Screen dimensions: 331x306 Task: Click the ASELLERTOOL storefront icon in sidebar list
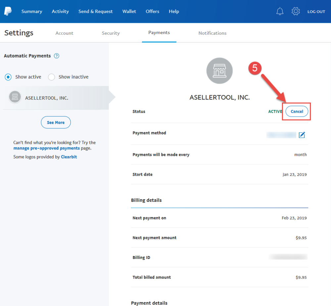[x=15, y=97]
